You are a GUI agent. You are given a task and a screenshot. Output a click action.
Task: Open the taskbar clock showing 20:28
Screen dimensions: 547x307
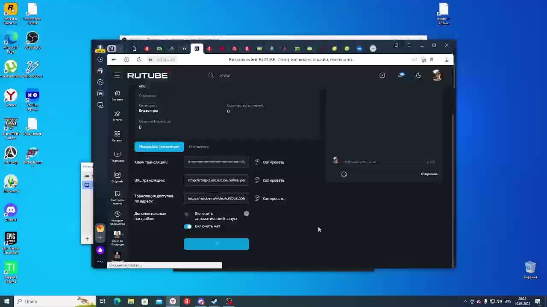point(523,301)
